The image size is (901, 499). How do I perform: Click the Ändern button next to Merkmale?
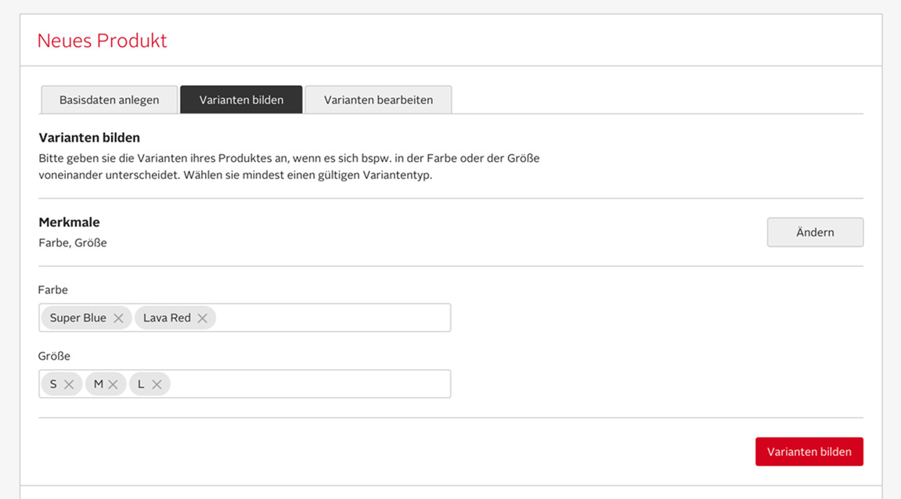815,232
